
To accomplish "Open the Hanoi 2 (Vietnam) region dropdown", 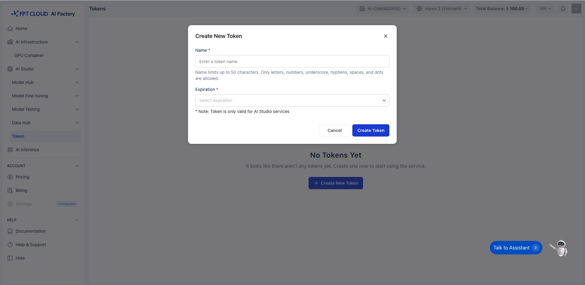I will [442, 9].
